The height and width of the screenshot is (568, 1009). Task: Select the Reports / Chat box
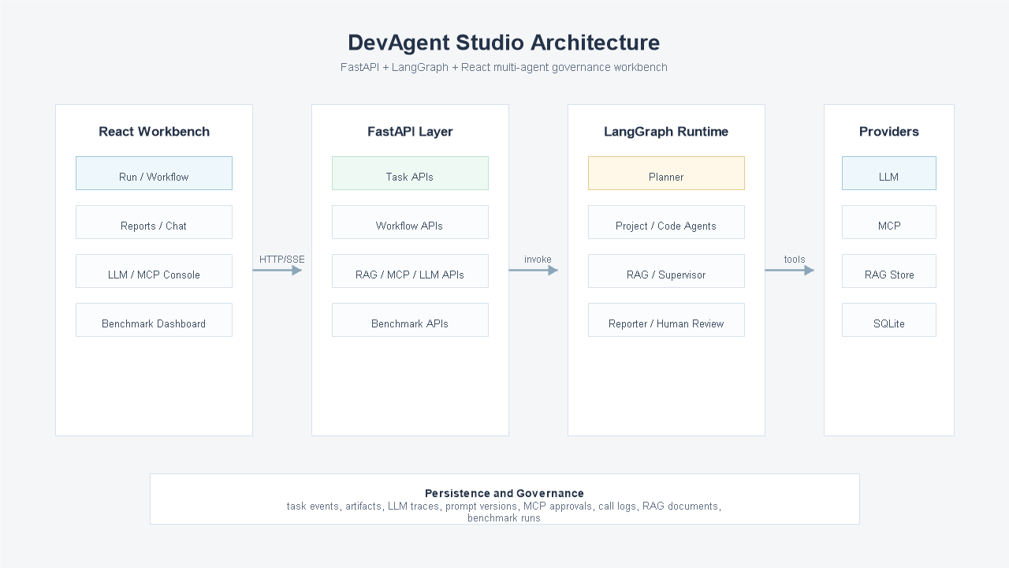(x=154, y=222)
